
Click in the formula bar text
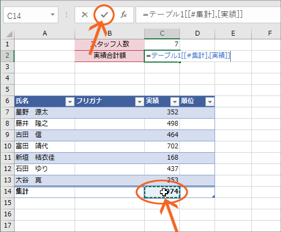(x=193, y=15)
